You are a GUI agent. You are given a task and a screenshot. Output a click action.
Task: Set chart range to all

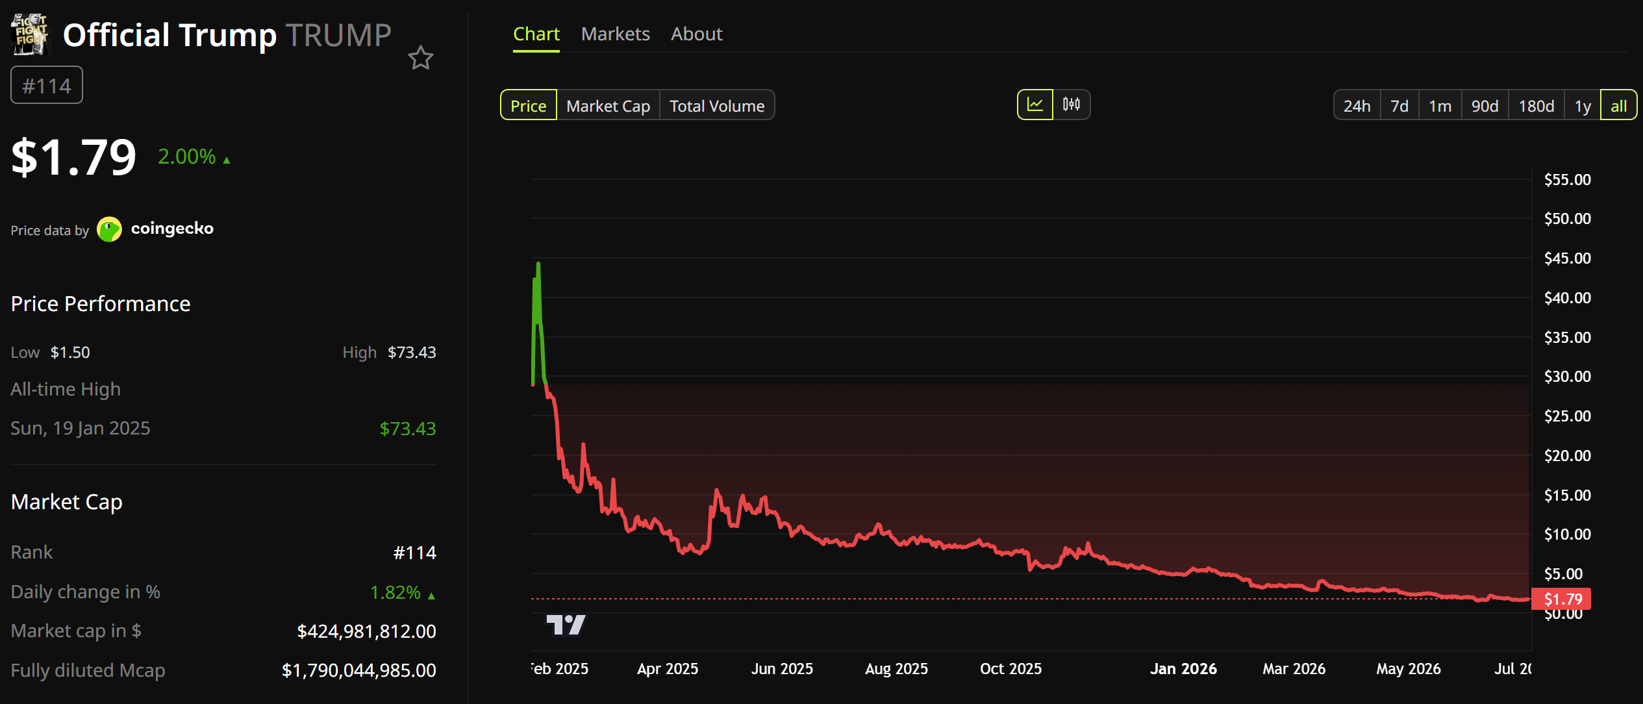[x=1618, y=105]
